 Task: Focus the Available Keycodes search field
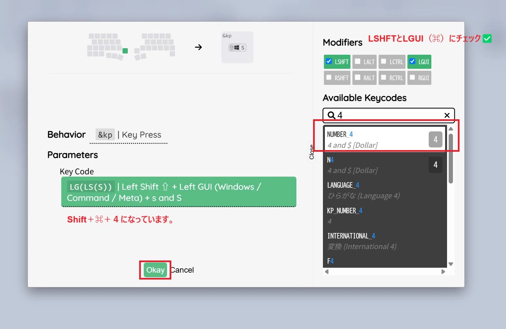point(389,115)
